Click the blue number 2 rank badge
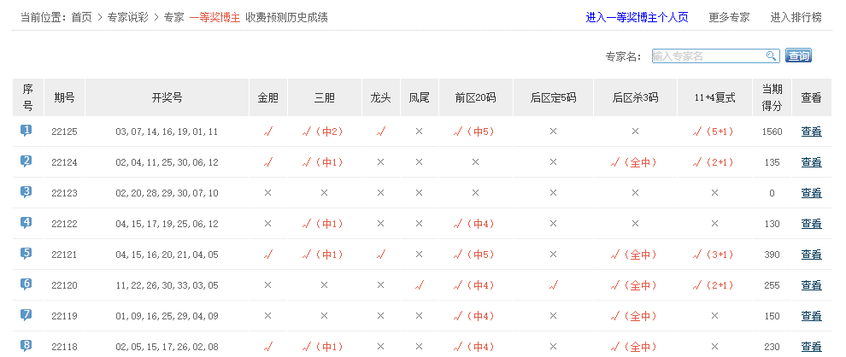The height and width of the screenshot is (357, 846). pyautogui.click(x=26, y=161)
